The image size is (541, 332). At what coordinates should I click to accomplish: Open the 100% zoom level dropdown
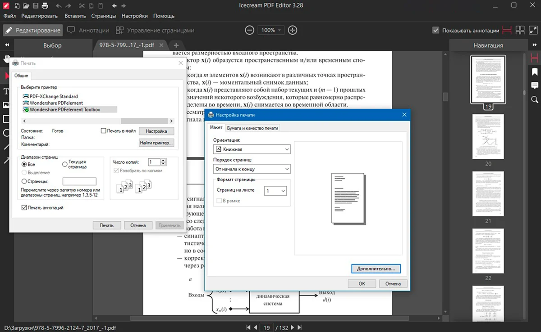271,30
